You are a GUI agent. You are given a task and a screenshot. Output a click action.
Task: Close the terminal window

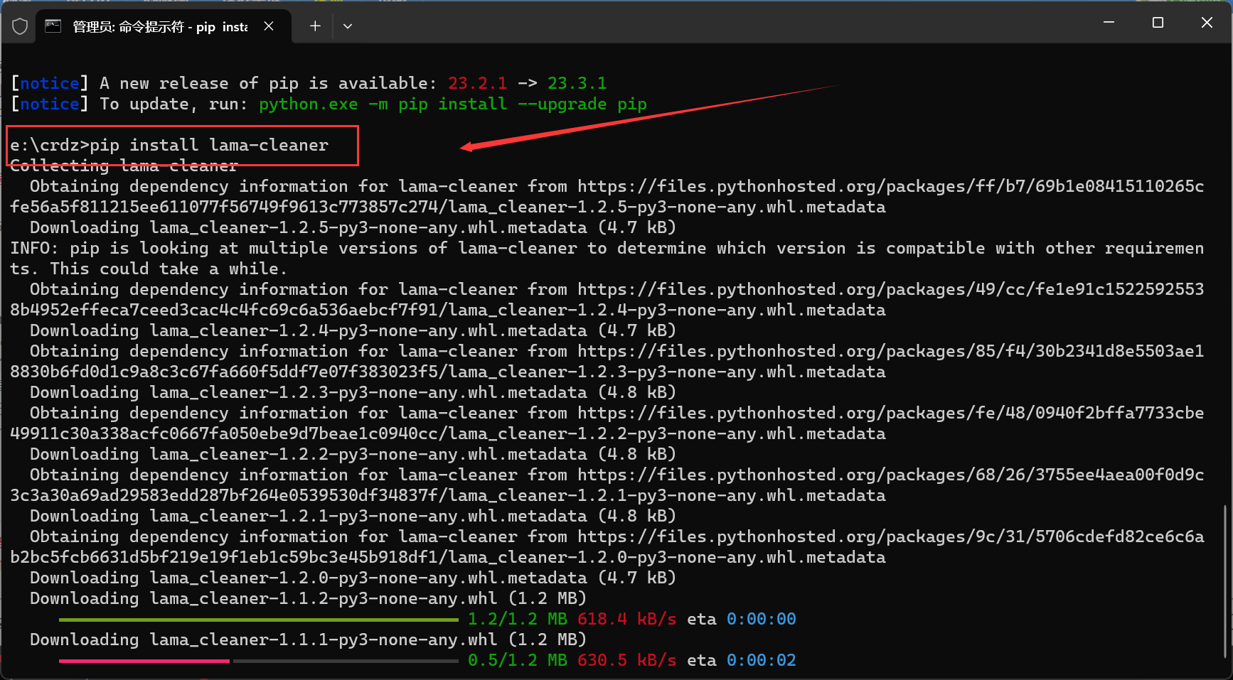(x=1207, y=23)
